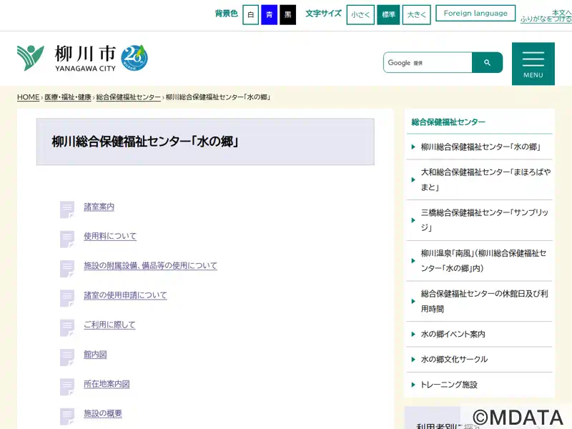The image size is (572, 429).
Task: Set text size to 大きく
Action: (416, 15)
